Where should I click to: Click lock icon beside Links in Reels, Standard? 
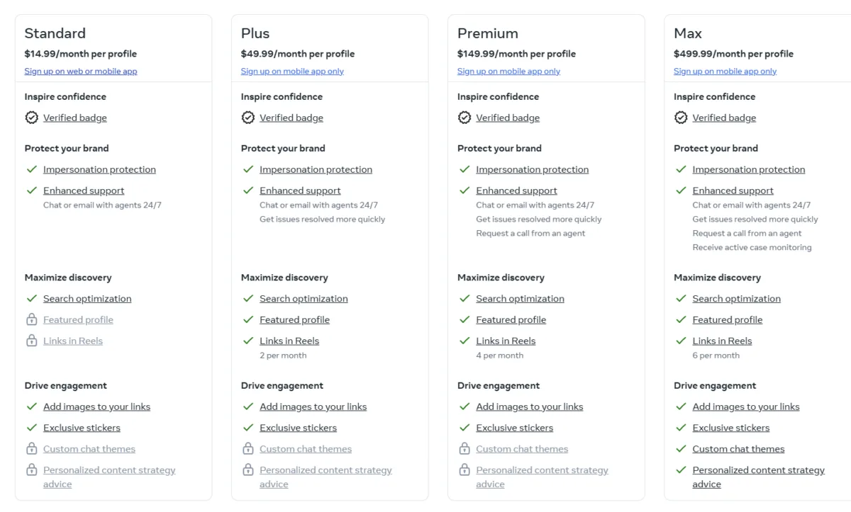click(31, 341)
